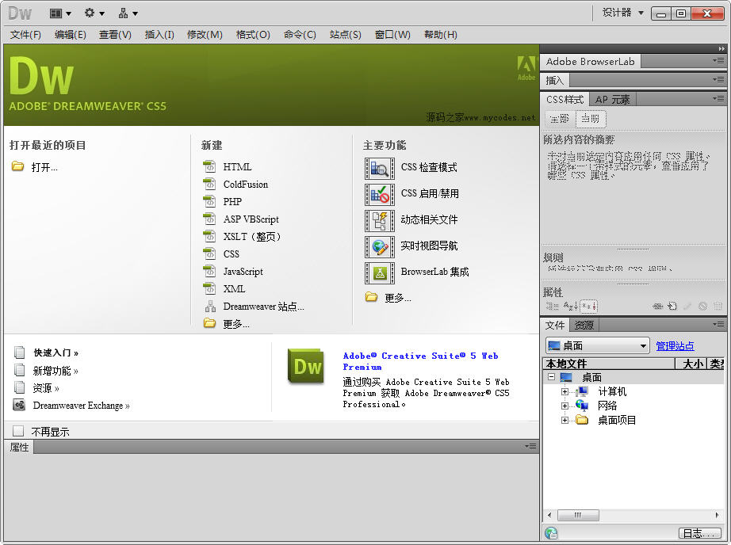The image size is (731, 545).
Task: Switch CSS panel to 全部 mode
Action: pyautogui.click(x=560, y=119)
